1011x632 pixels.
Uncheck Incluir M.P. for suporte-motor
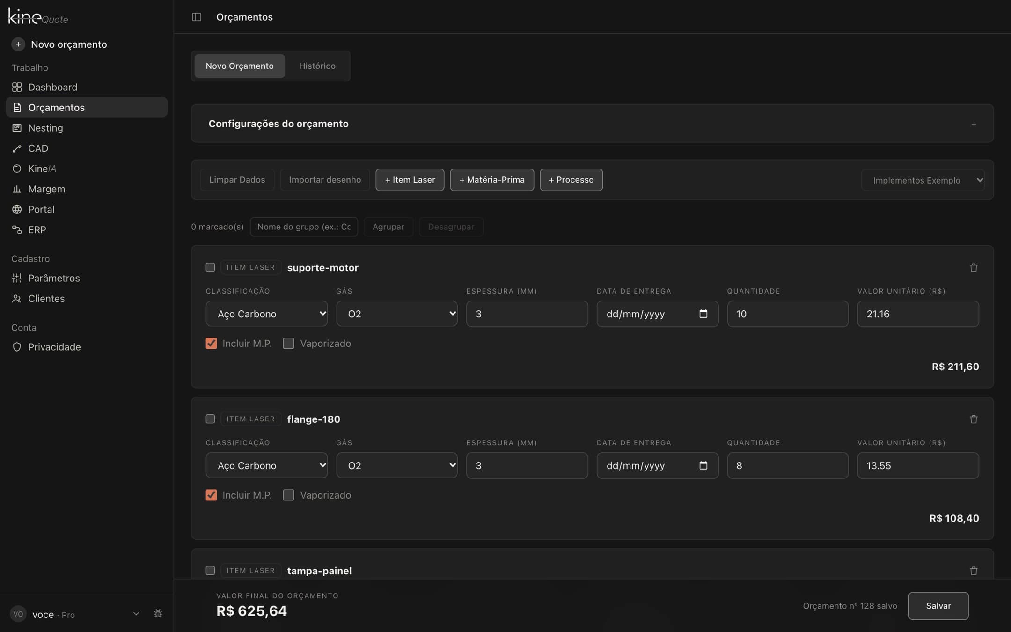[x=211, y=343]
